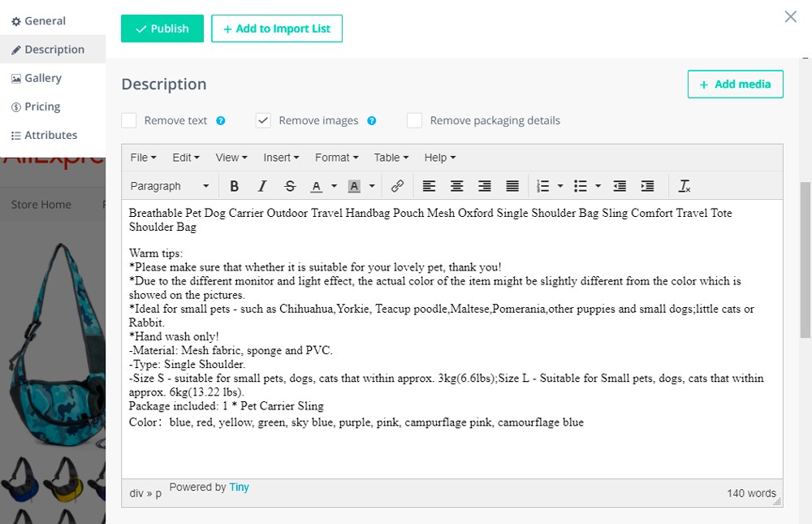Apply Italic formatting
Viewport: 812px width, 524px height.
pyautogui.click(x=262, y=186)
